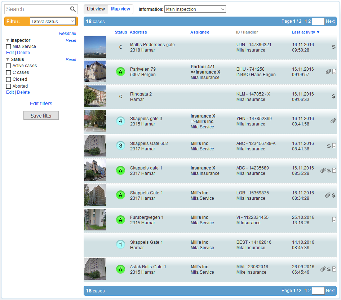341x300 pixels.
Task: Open the Latest status filter dropdown
Action: coord(53,22)
